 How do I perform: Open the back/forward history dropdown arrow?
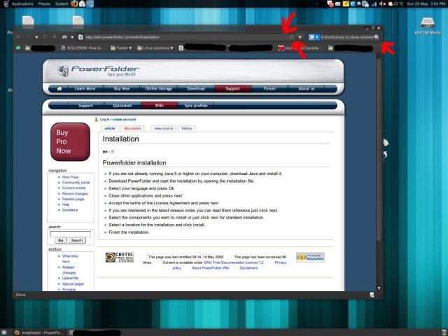click(36, 37)
